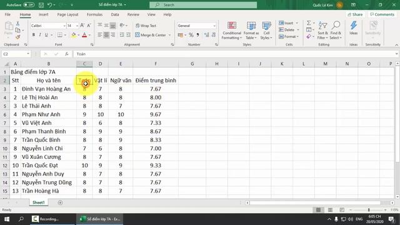The image size is (400, 225).
Task: Apply Align Left to cell
Action: tap(100, 35)
